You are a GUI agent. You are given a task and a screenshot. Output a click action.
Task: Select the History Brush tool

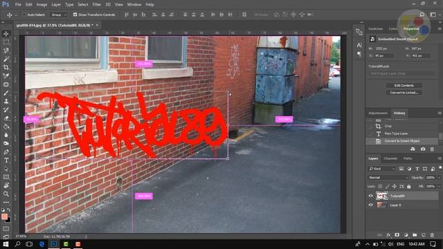[6, 109]
